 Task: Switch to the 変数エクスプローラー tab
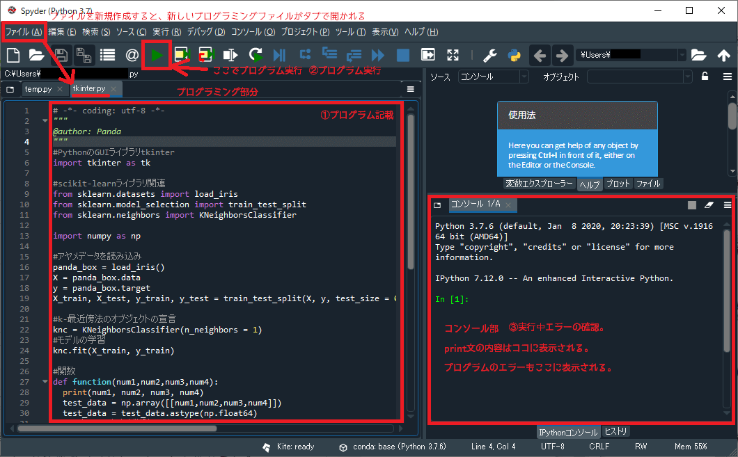coord(540,184)
